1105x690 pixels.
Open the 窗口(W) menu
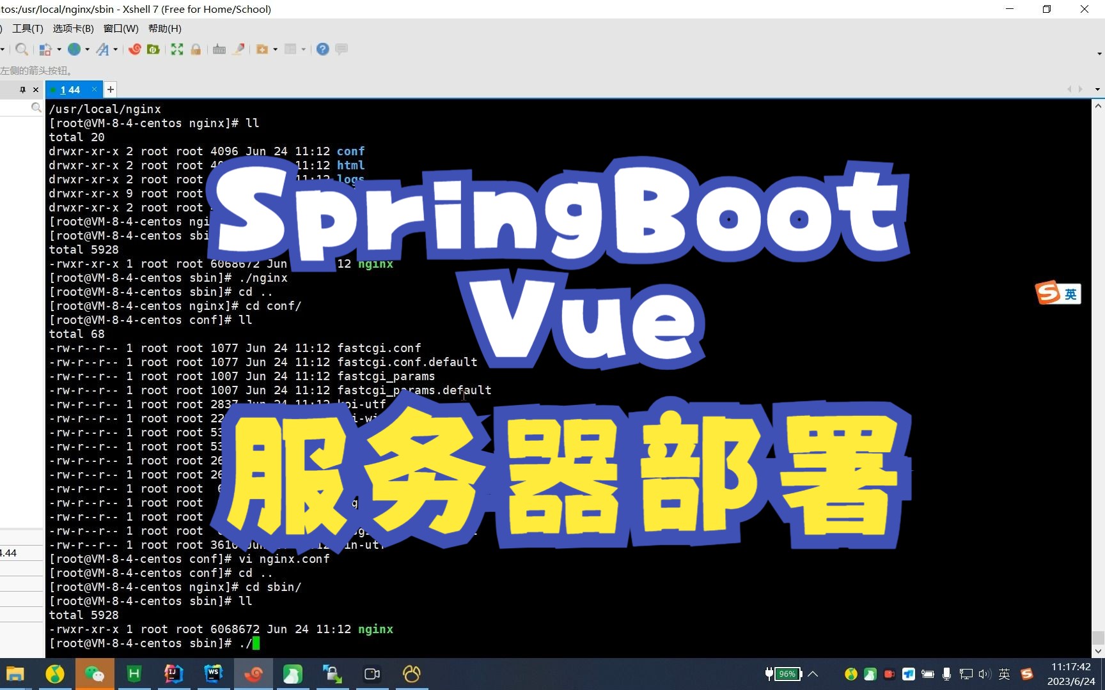(x=121, y=29)
